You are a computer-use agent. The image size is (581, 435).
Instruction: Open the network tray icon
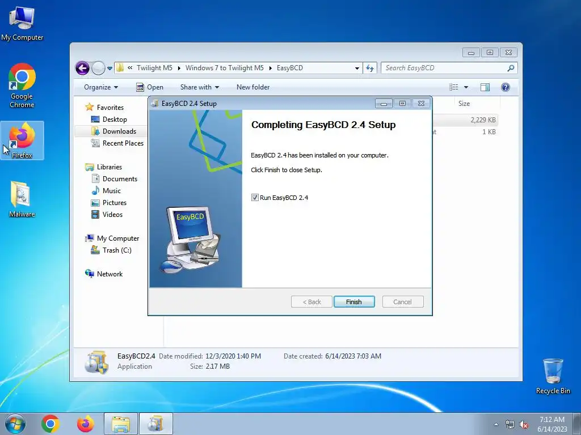[510, 424]
